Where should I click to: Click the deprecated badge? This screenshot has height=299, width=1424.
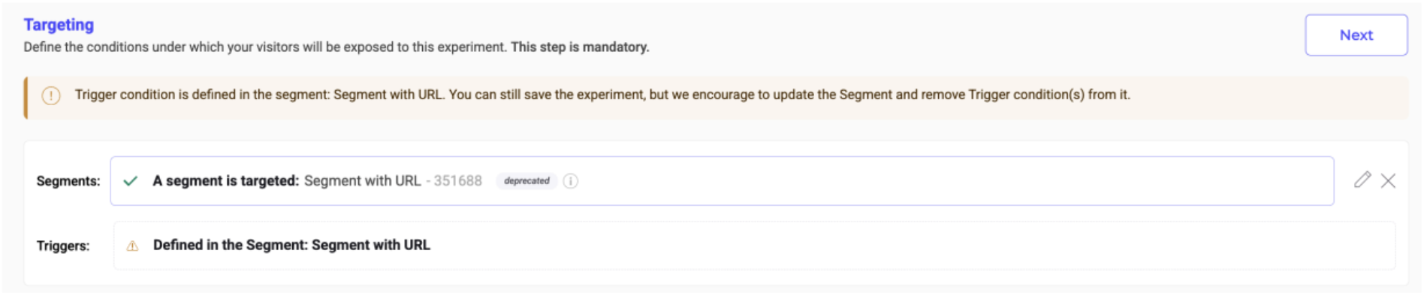(x=526, y=181)
